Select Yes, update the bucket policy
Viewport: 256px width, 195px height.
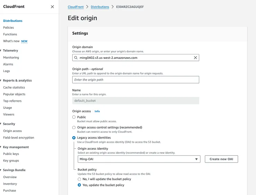click(x=80, y=185)
